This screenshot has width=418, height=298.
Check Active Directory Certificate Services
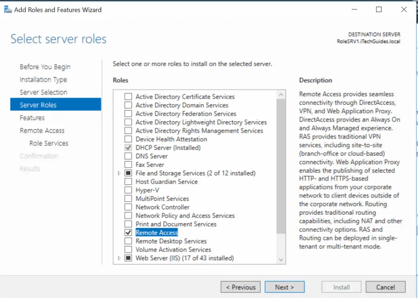pyautogui.click(x=128, y=97)
